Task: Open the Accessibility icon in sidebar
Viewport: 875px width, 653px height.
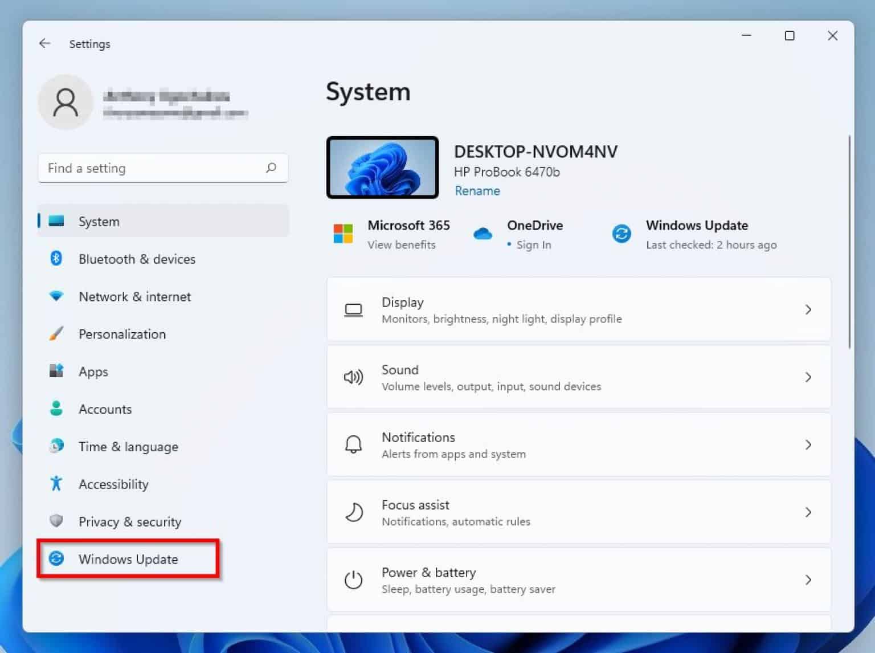Action: coord(56,484)
